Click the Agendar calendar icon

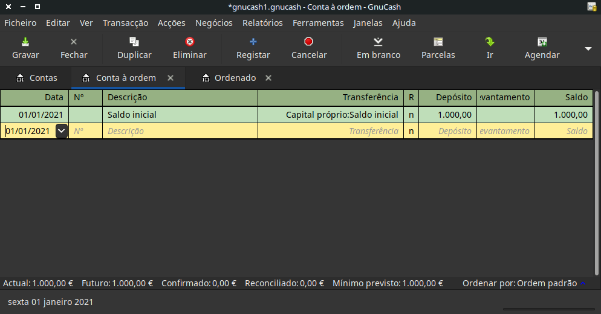click(542, 42)
